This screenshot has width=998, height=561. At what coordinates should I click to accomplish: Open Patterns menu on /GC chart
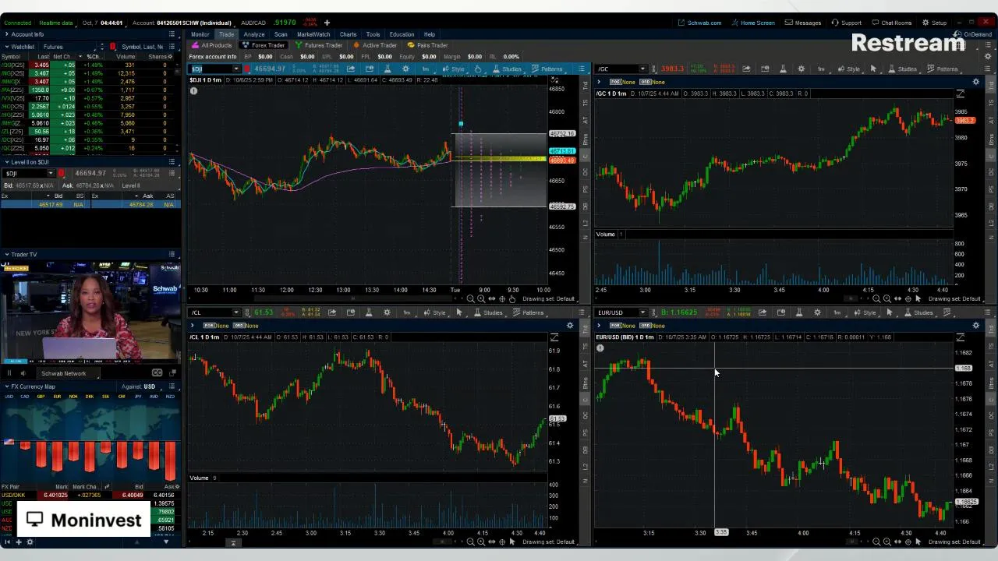(x=943, y=69)
